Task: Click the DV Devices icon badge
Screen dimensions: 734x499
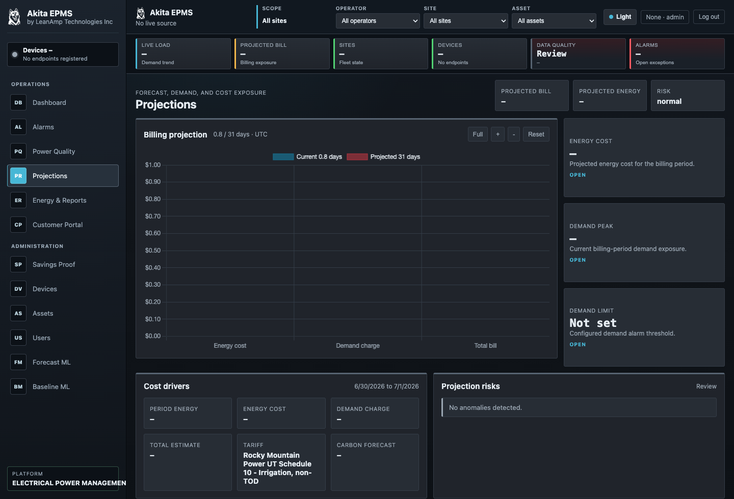Action: click(18, 289)
